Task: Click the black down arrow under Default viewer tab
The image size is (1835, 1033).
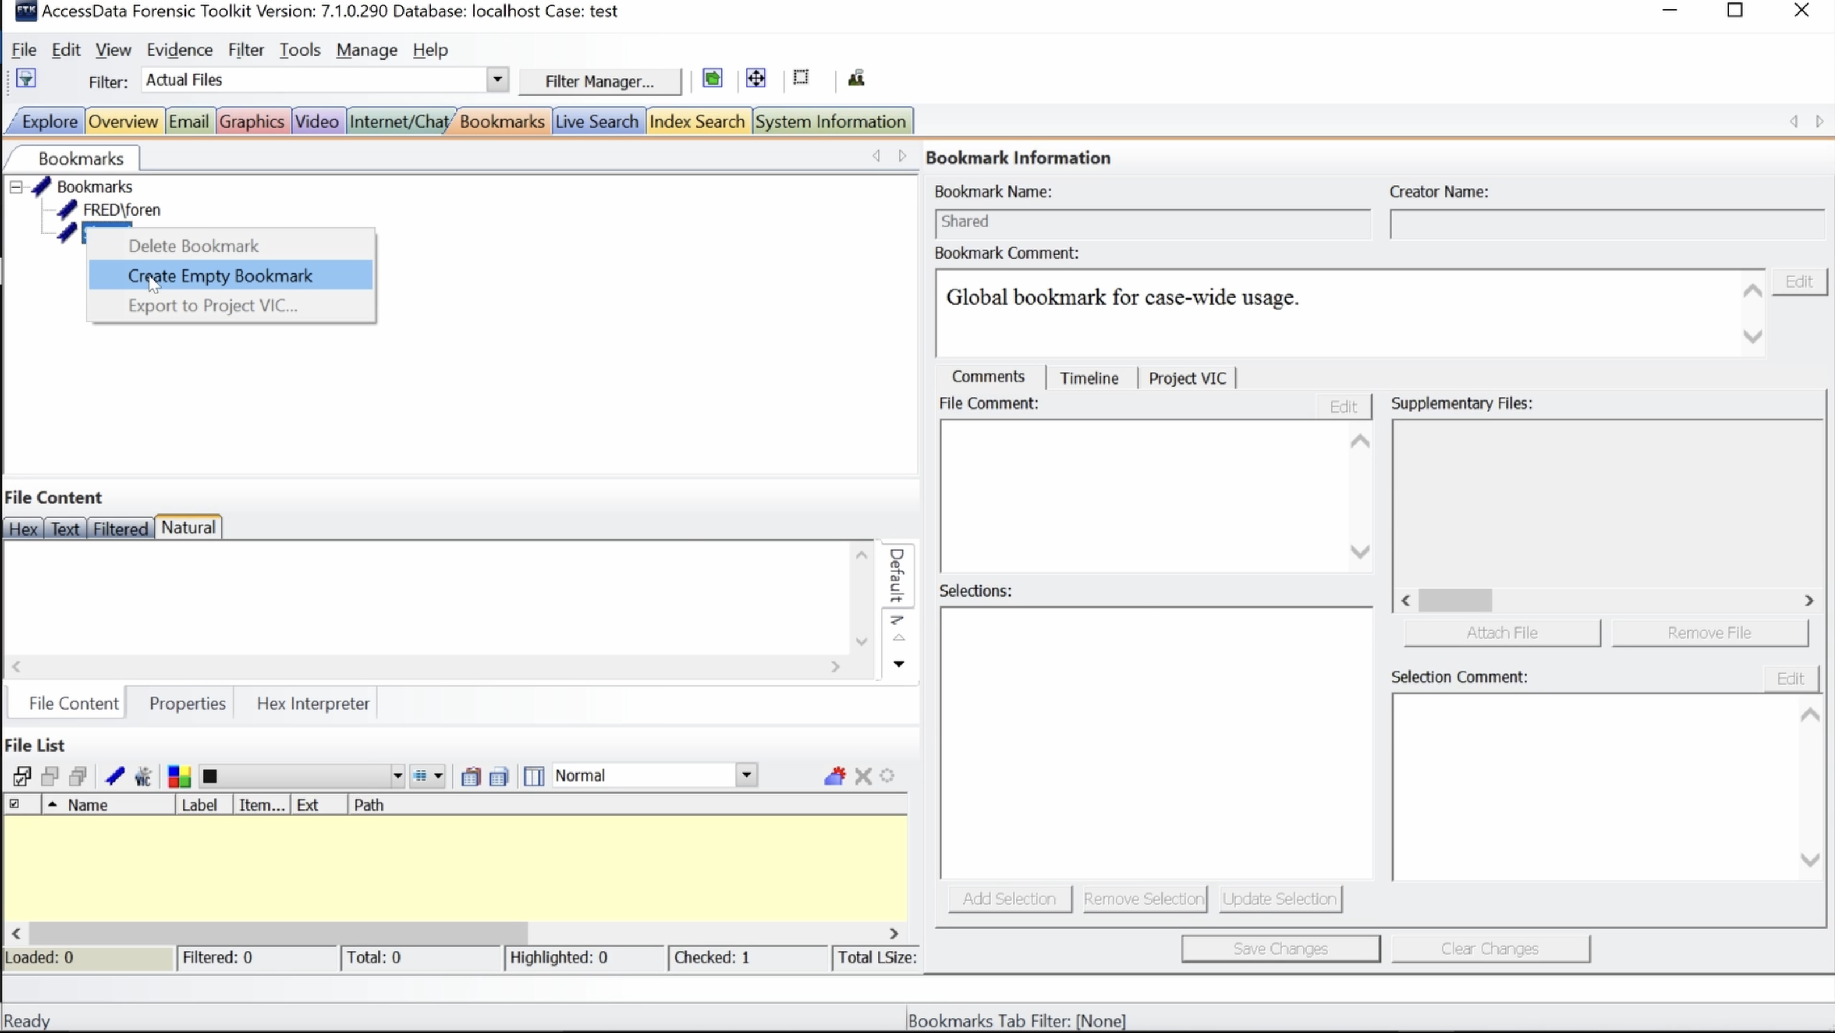Action: [899, 664]
